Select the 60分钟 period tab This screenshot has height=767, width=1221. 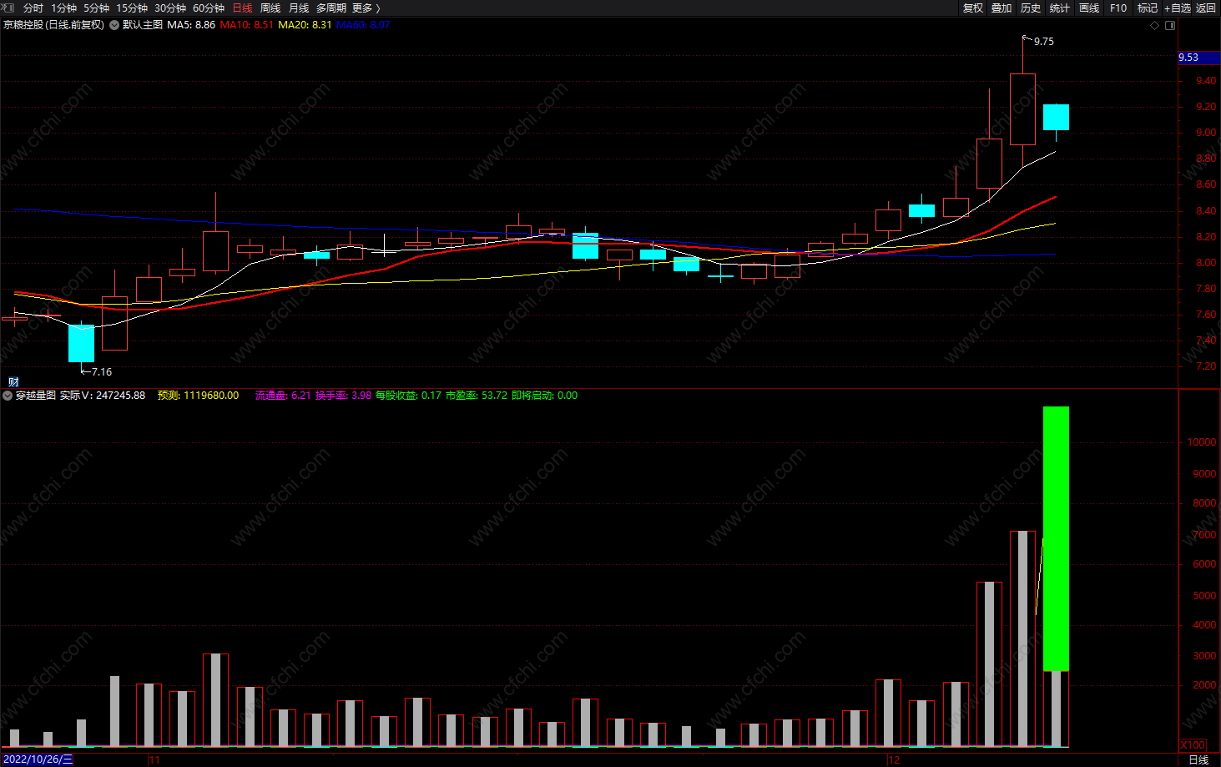coord(209,8)
